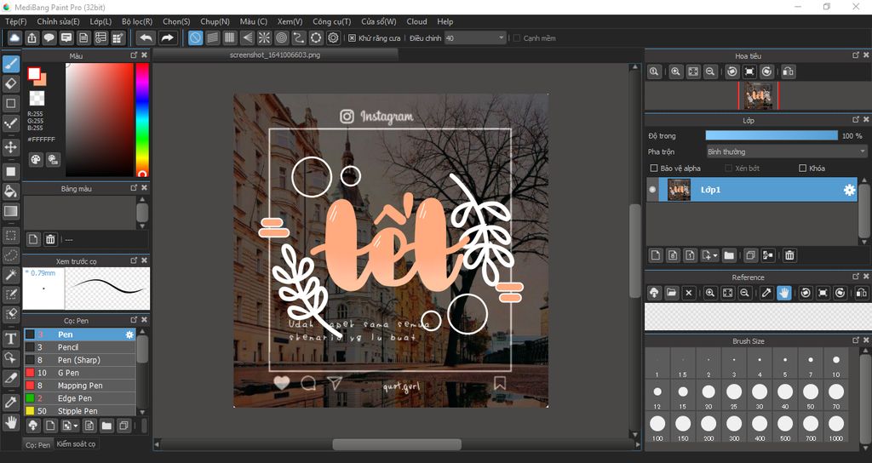Delete layer with trash icon in Lớp panel
Screen dimensions: 872x463
point(789,255)
